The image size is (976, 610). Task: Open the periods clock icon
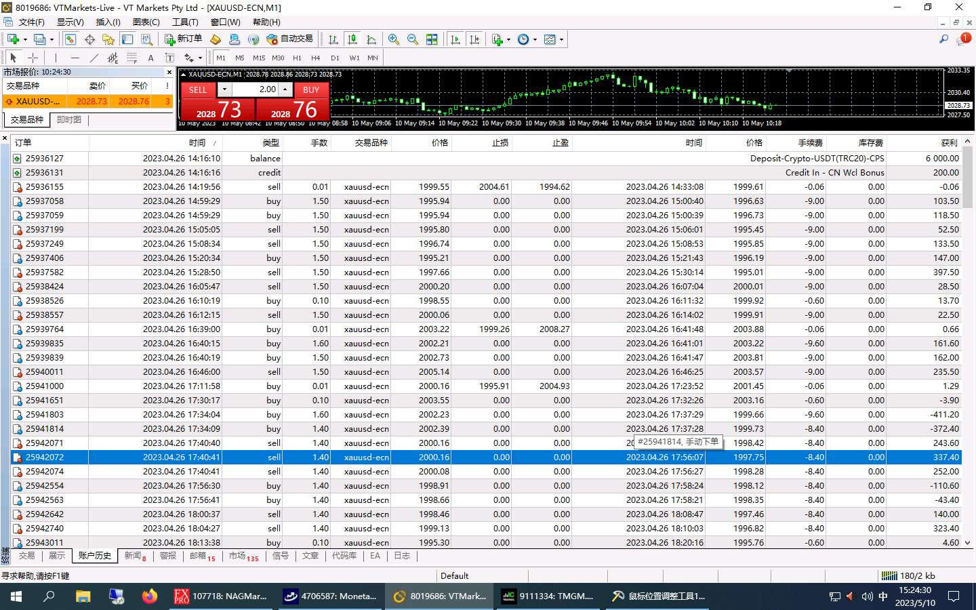(x=523, y=39)
